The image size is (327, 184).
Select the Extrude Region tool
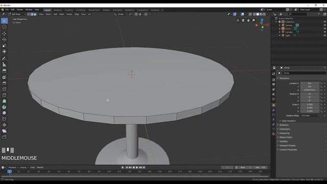(x=5, y=72)
